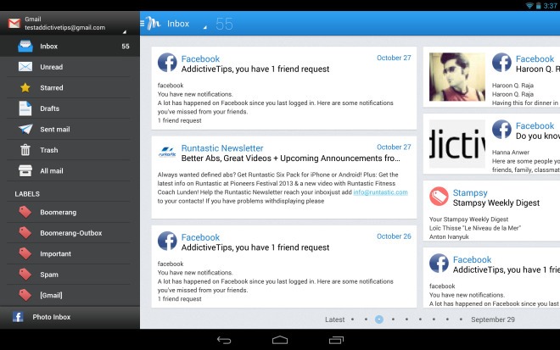Screen dimensions: 560x350
Task: Open the hamburger menu beside Inbox title
Action: click(x=143, y=24)
